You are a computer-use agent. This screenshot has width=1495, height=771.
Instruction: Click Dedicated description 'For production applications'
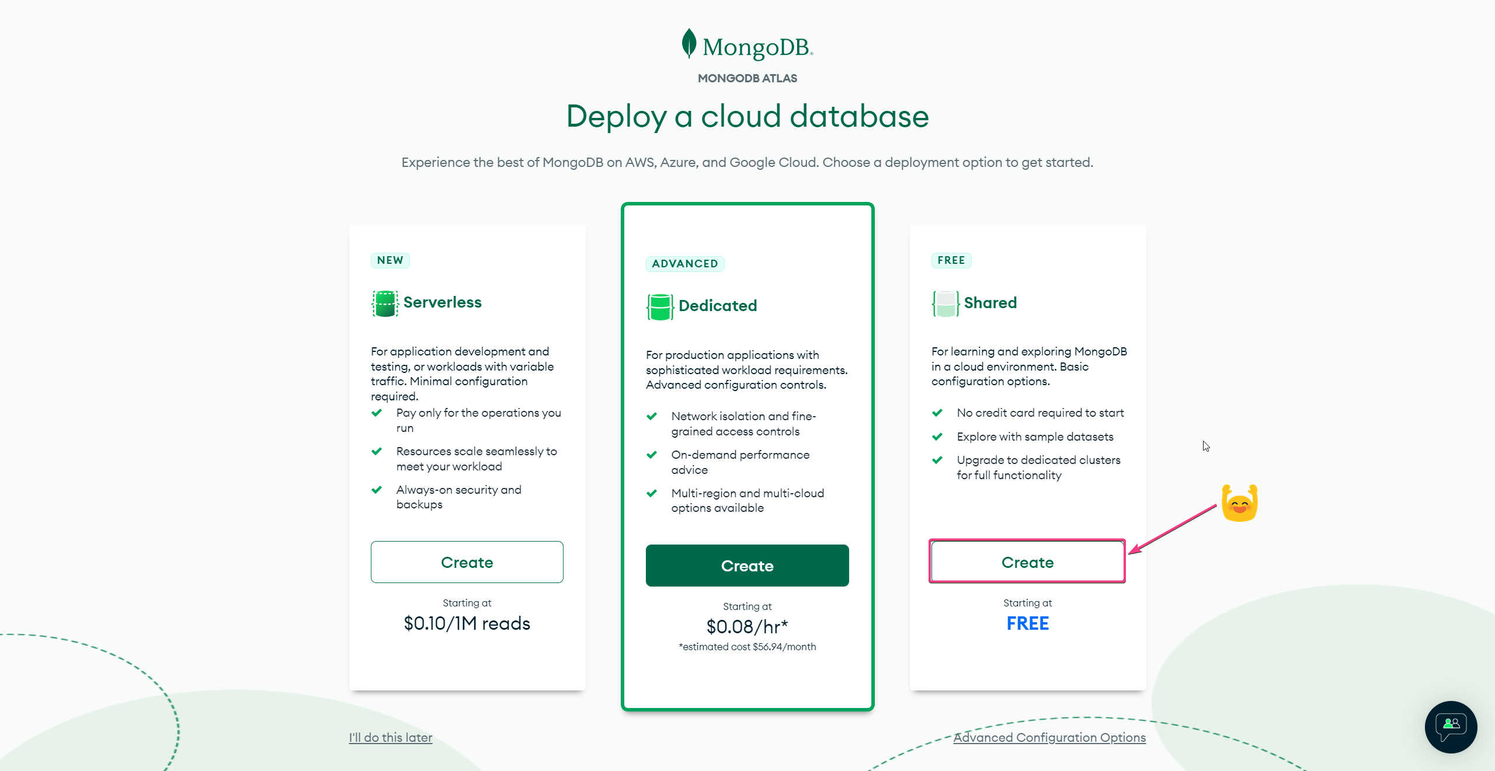pos(747,370)
